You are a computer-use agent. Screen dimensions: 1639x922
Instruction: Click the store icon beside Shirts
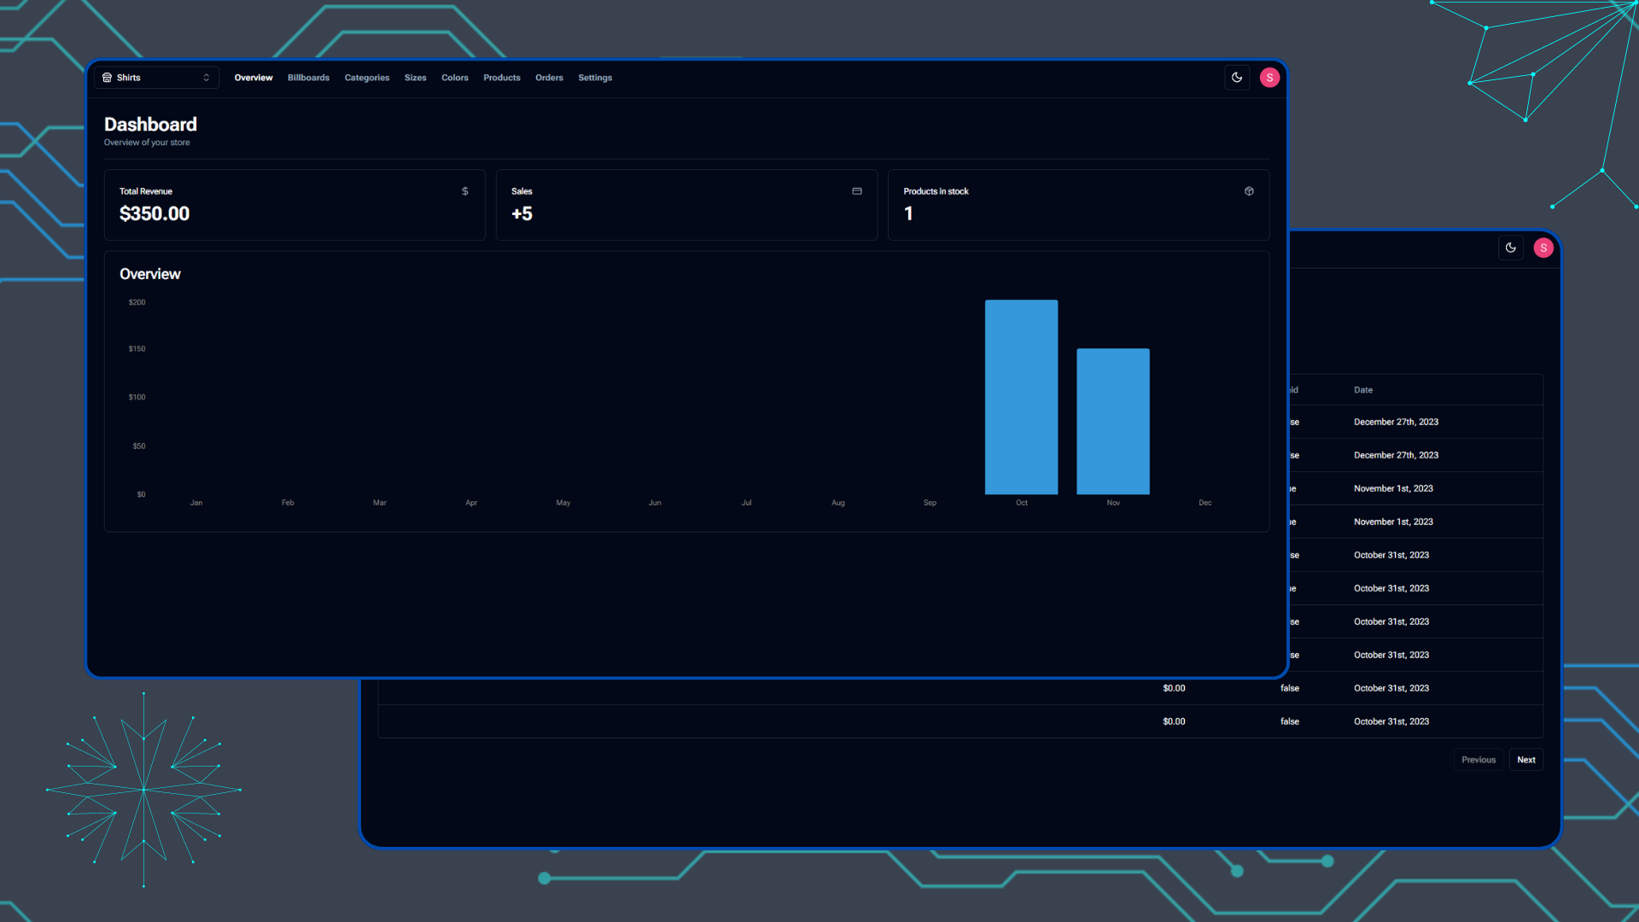(107, 78)
